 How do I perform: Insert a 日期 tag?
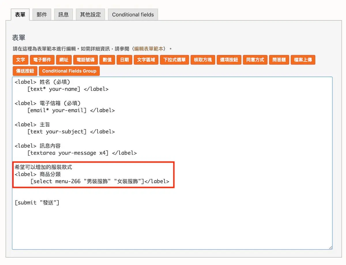pyautogui.click(x=124, y=60)
